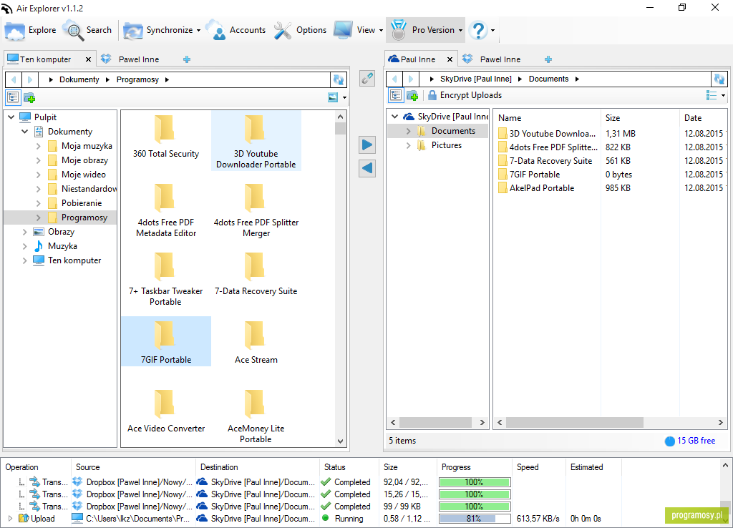Open the Explore view
Image resolution: width=733 pixels, height=528 pixels.
(x=31, y=30)
